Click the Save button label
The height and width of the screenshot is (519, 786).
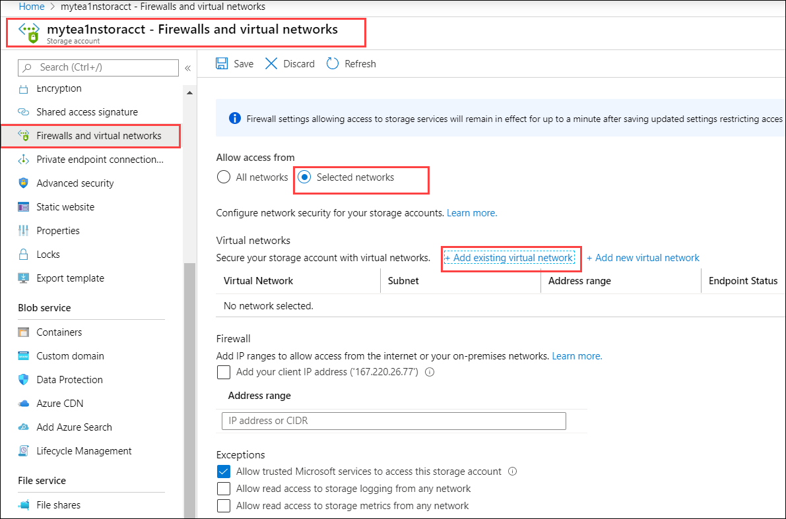click(244, 63)
